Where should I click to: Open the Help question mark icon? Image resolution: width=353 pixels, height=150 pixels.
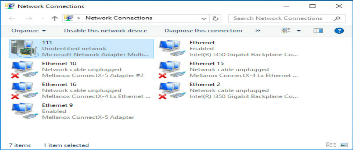click(x=339, y=31)
